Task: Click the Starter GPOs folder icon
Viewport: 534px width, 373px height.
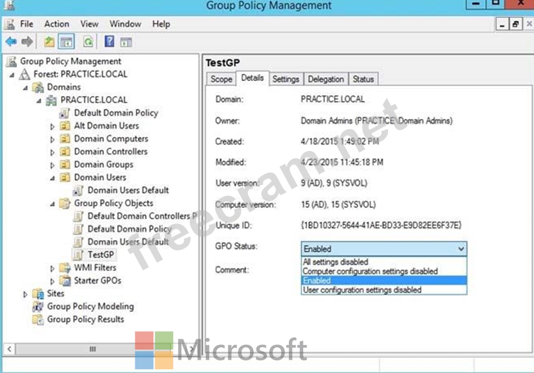Action: tap(65, 281)
